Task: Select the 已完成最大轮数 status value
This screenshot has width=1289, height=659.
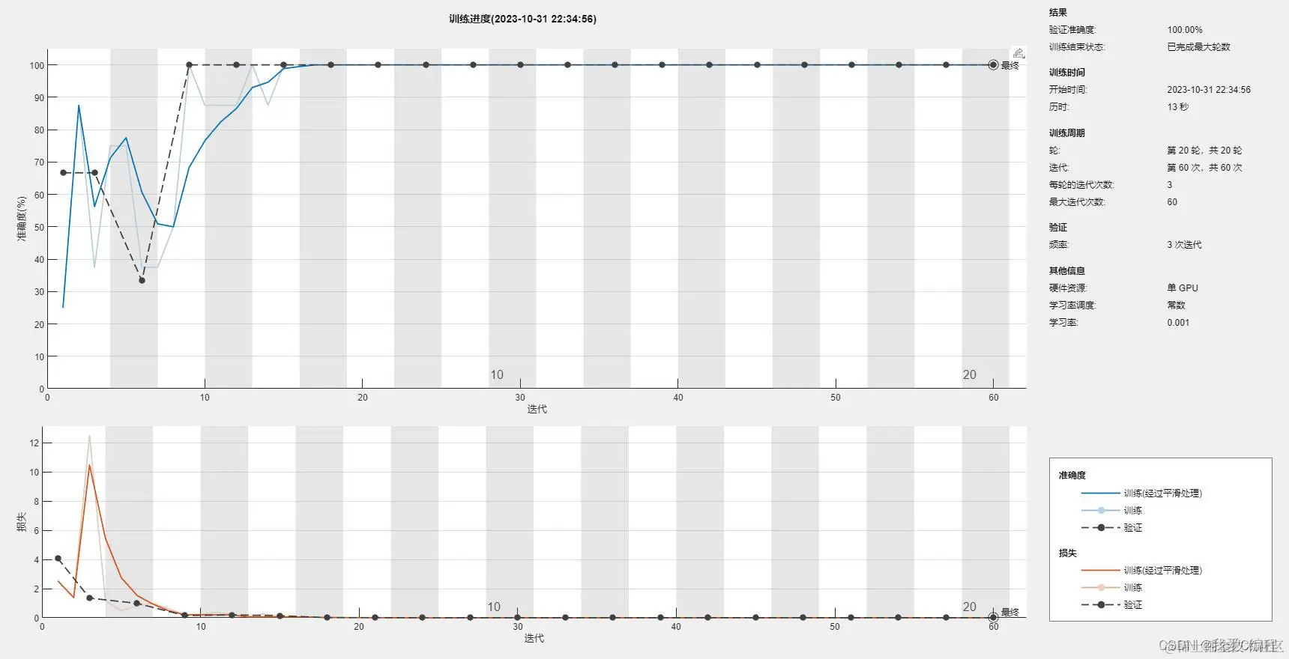Action: tap(1198, 47)
